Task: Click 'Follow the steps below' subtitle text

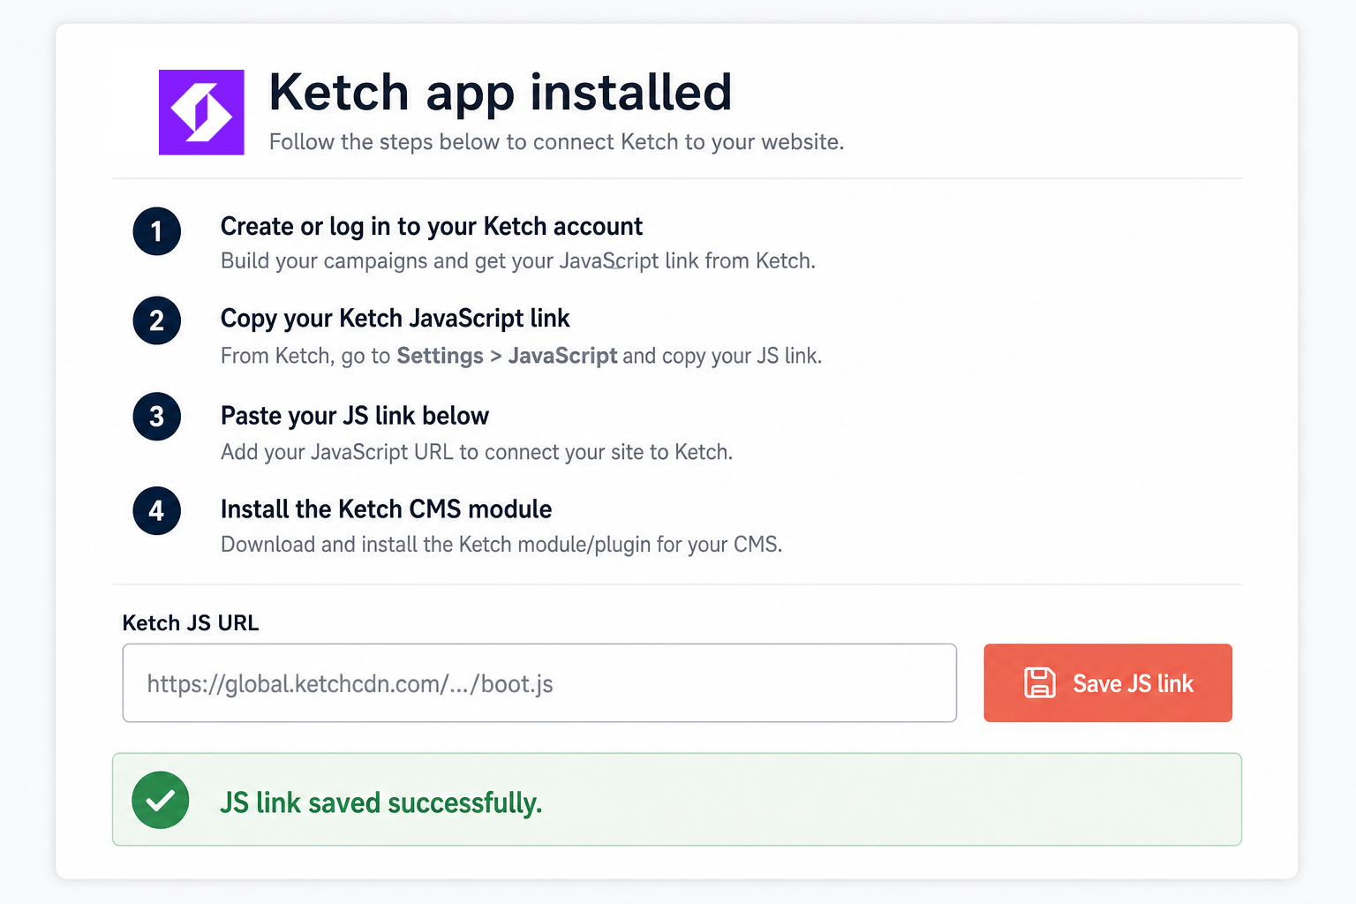Action: pos(556,142)
